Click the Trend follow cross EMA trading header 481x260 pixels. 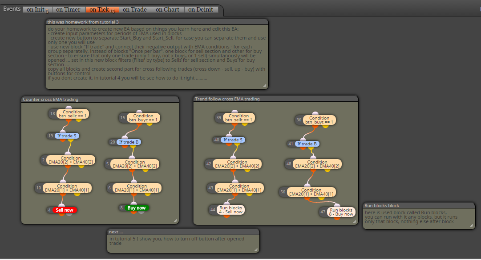tap(275, 99)
